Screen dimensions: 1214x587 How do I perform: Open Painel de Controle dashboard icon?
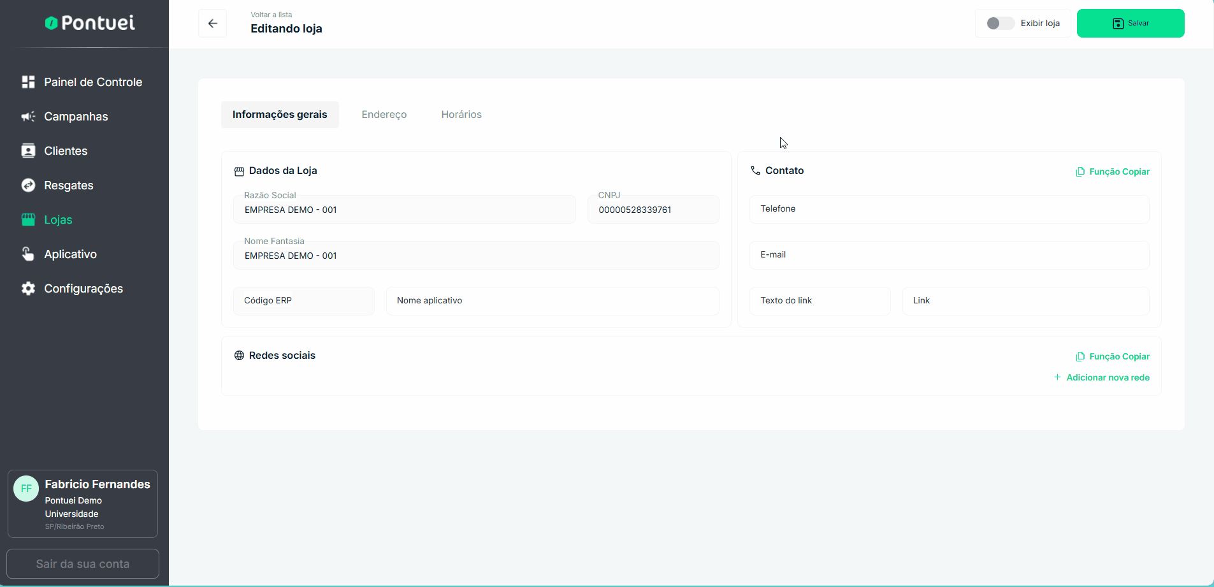coord(28,82)
